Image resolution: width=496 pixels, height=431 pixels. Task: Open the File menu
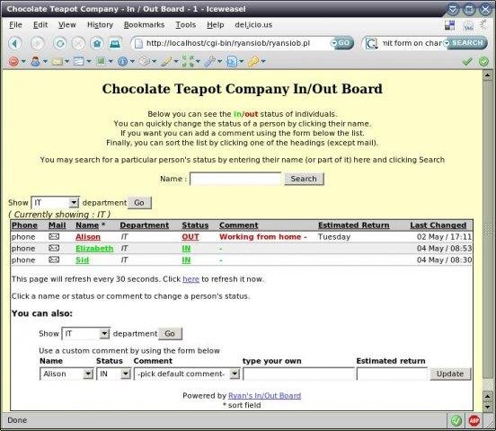(15, 24)
